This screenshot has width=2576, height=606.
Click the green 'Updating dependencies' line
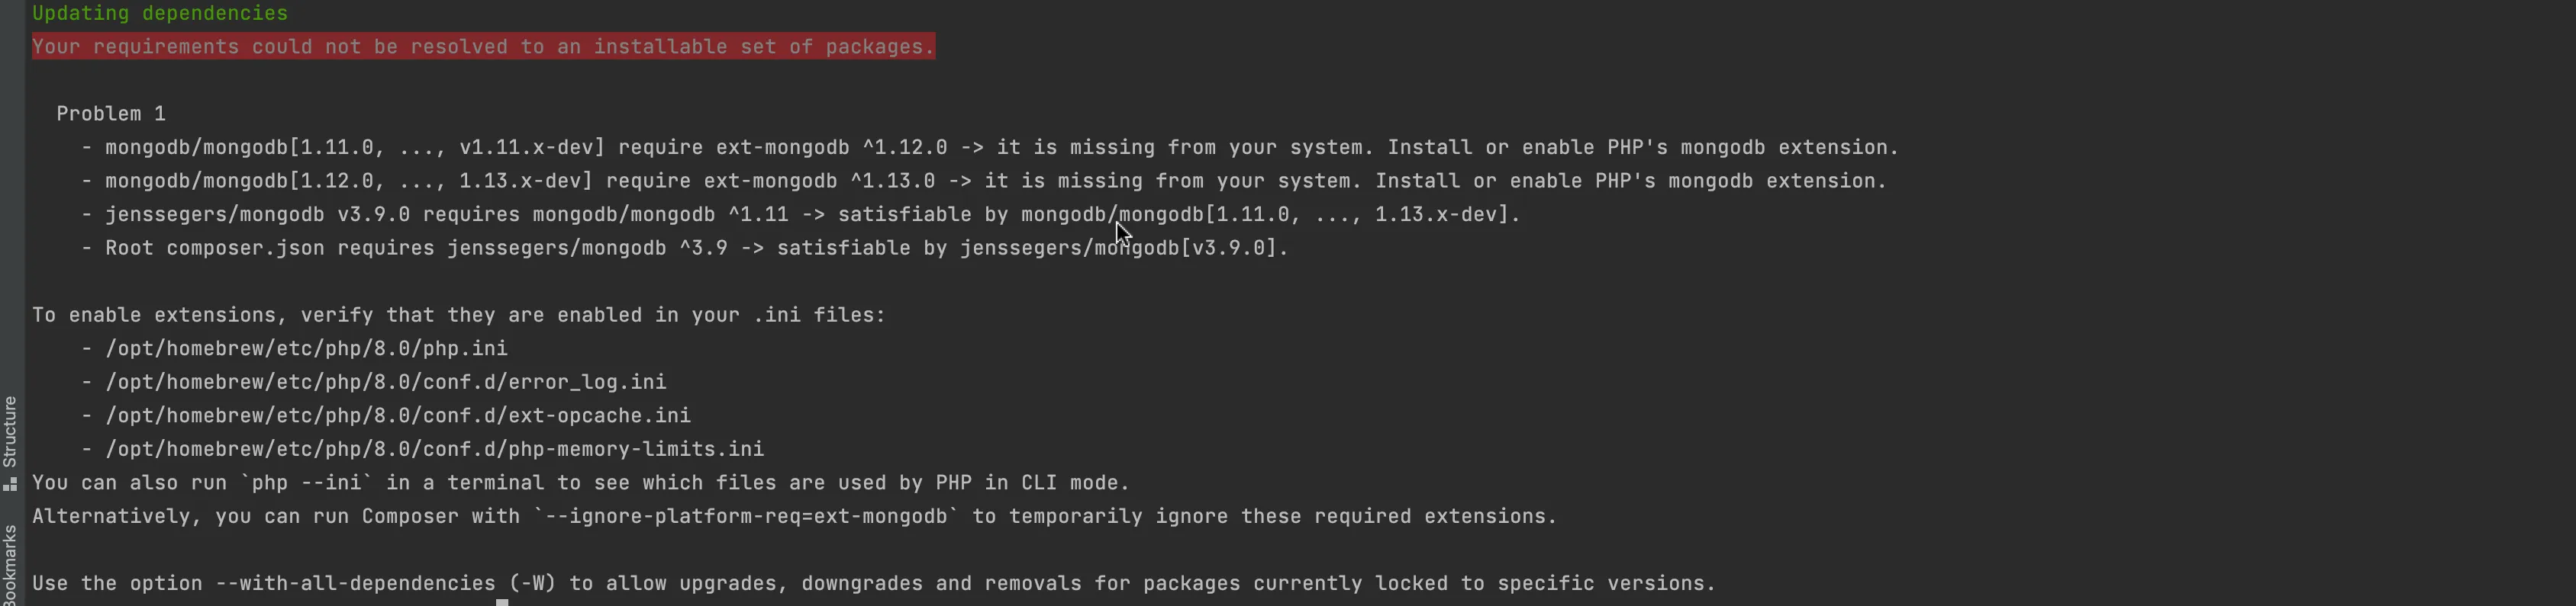point(160,13)
